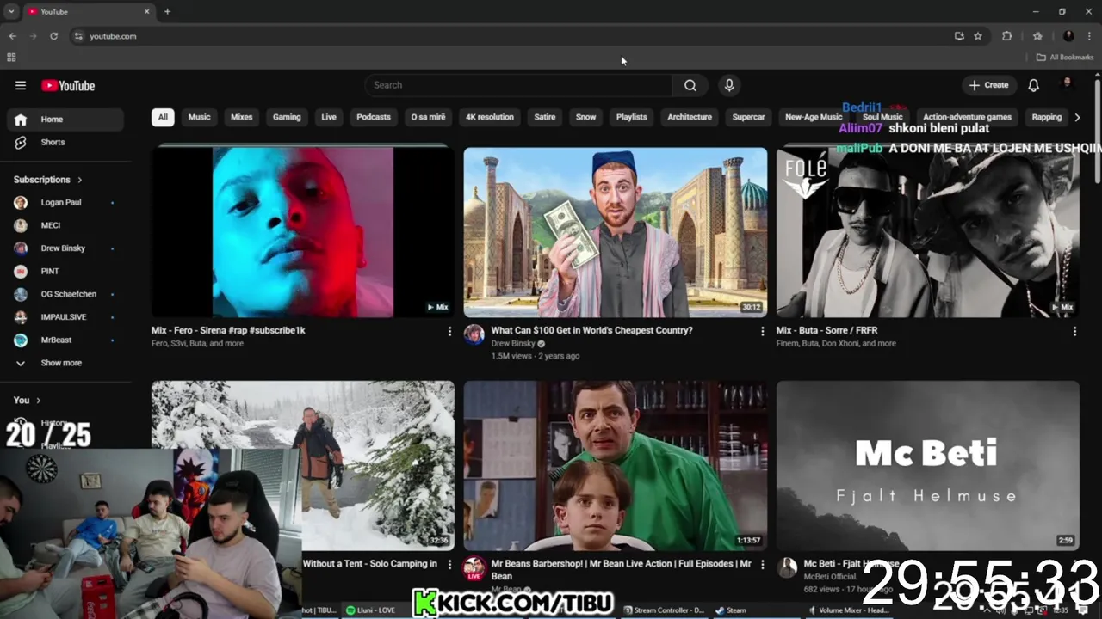1102x619 pixels.
Task: Open the OG Schaefchen subscription
Action: click(x=65, y=294)
